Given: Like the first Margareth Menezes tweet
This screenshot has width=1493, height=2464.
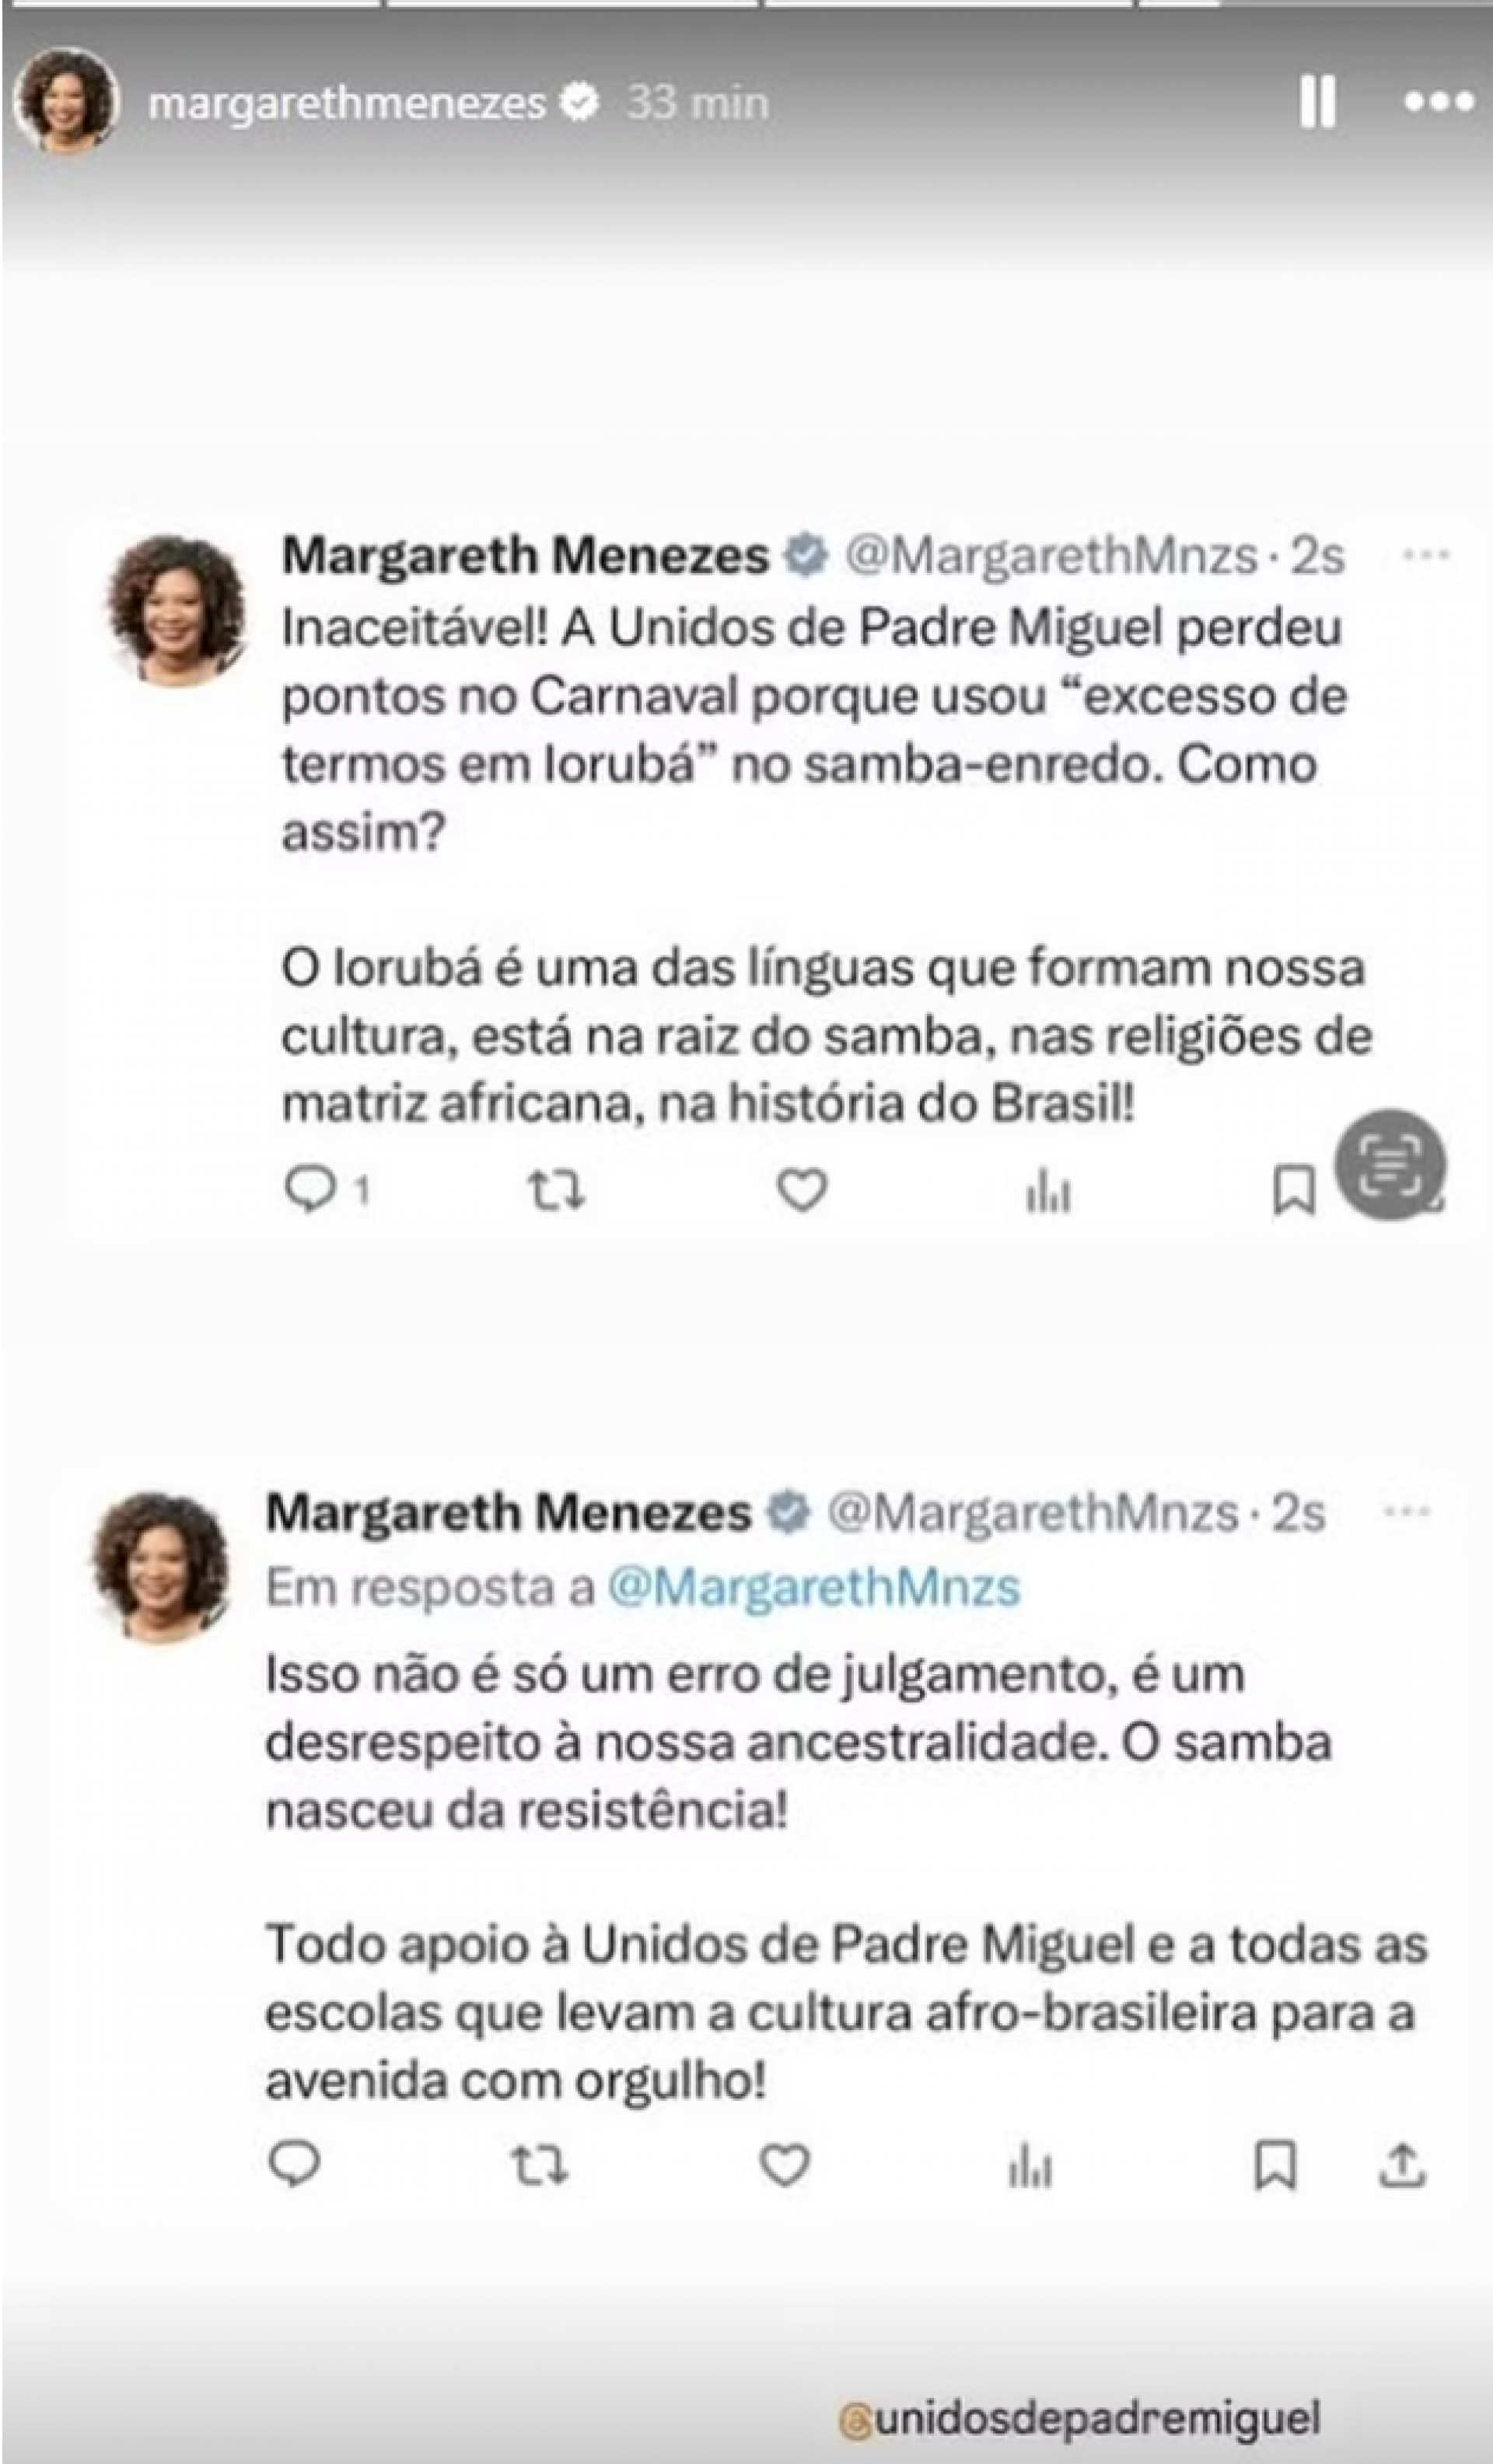Looking at the screenshot, I should point(802,1190).
